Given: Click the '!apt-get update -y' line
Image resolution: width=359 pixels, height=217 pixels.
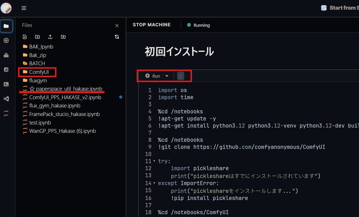Looking at the screenshot, I should 187,119.
